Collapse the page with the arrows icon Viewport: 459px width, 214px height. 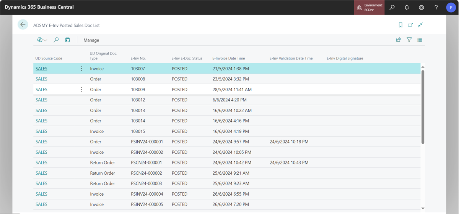(420, 25)
